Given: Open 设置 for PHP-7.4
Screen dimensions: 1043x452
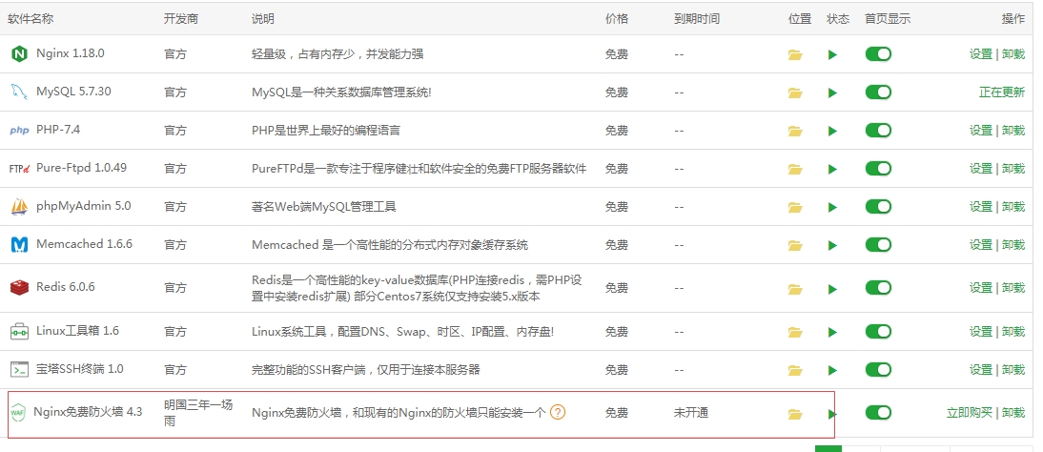Looking at the screenshot, I should 980,131.
